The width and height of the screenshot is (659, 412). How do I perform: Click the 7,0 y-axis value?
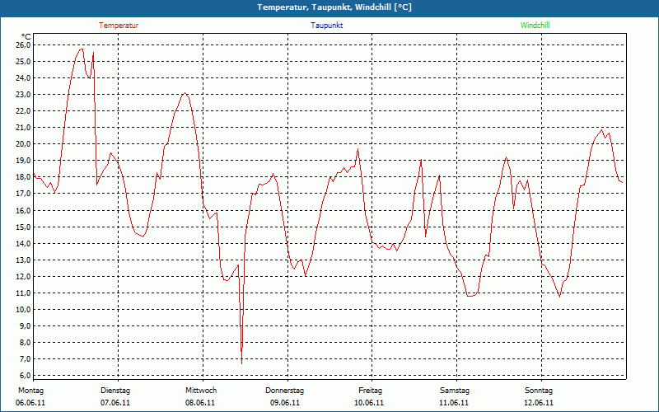25,359
